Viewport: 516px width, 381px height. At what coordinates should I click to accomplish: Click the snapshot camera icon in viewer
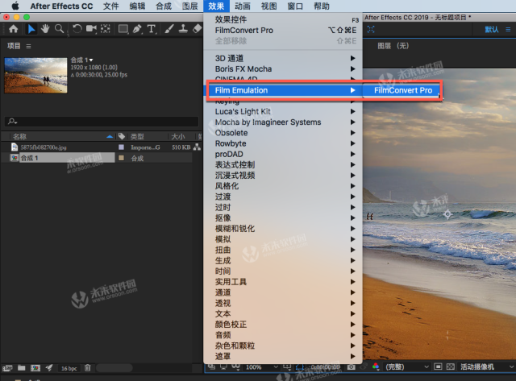coord(352,367)
